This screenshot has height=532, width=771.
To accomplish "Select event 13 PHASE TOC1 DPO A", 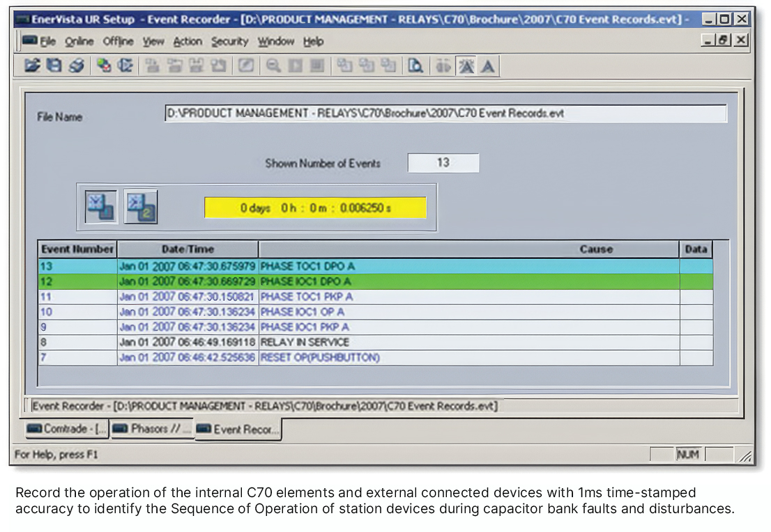I will point(376,266).
